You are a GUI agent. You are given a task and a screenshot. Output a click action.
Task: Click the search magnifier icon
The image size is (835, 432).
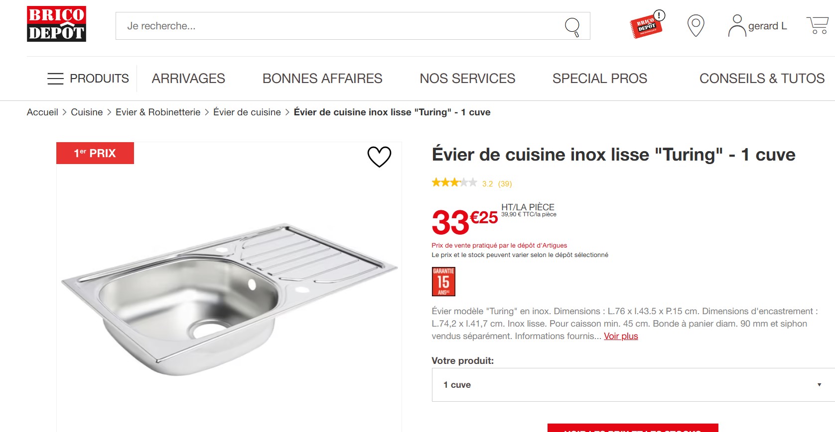coord(572,26)
